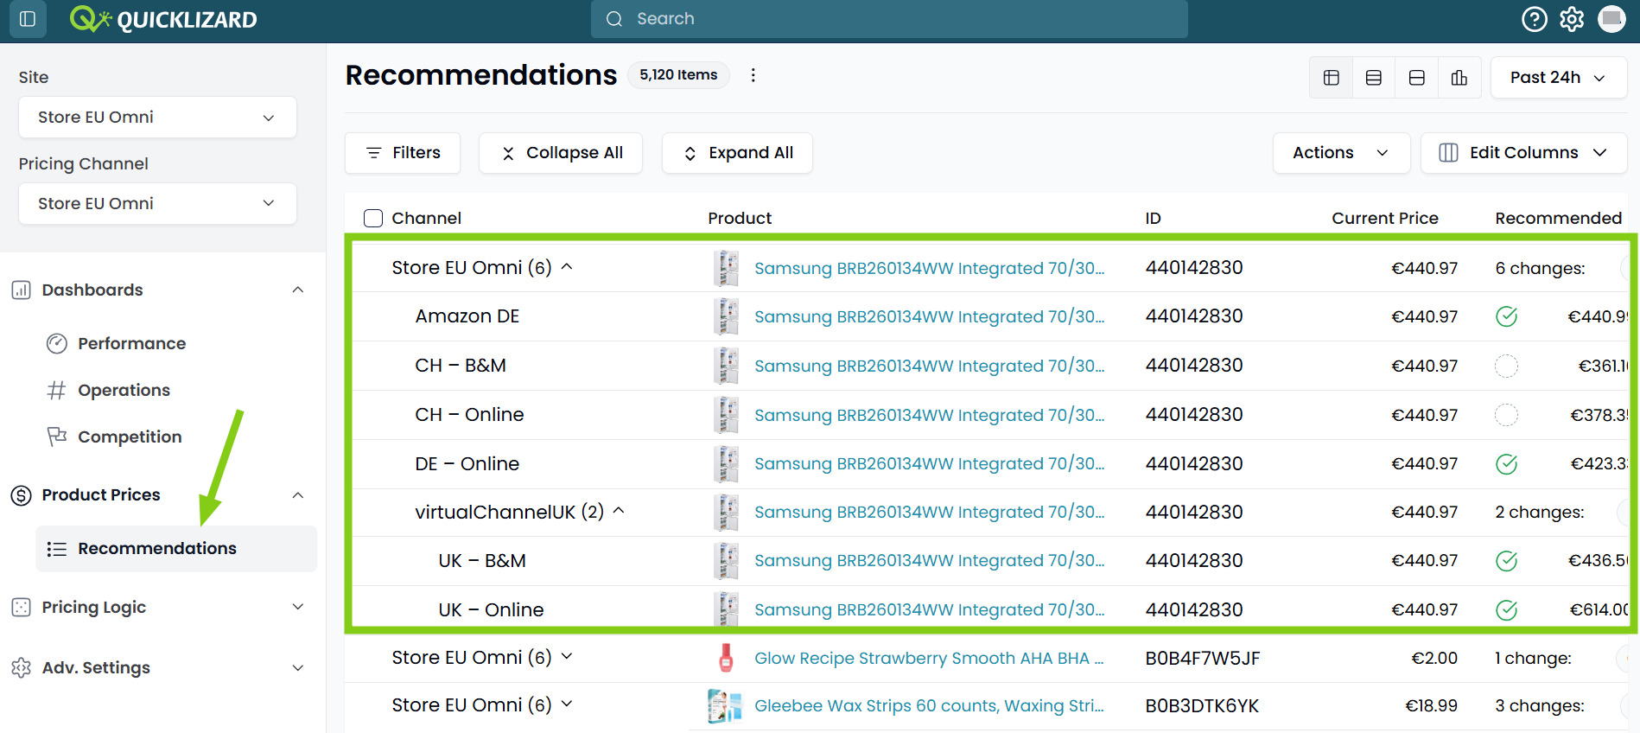Switch to the table grid view icon
The image size is (1640, 733).
tap(1331, 78)
